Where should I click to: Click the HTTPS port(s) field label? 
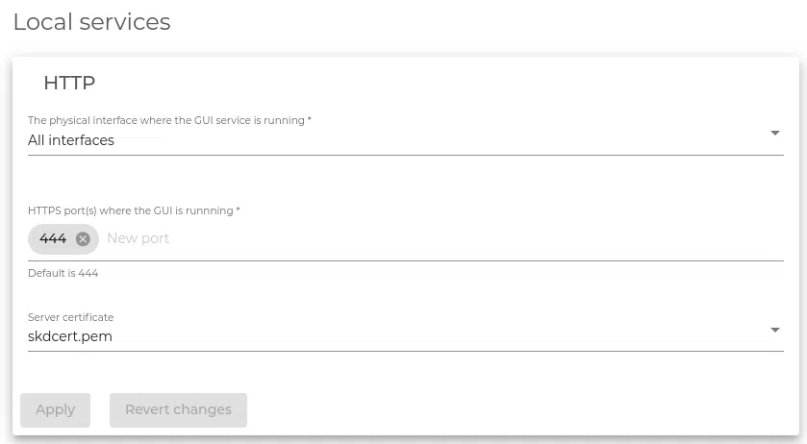[x=130, y=210]
